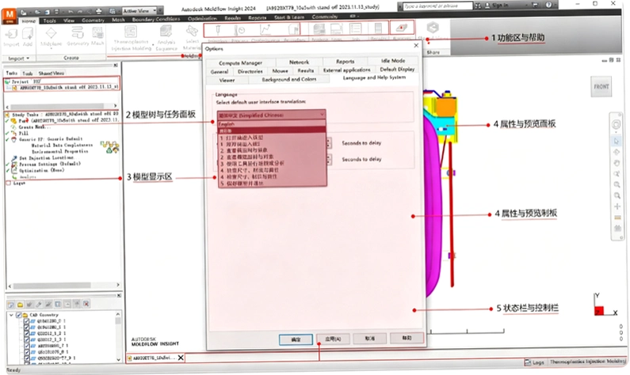Viewport: 630px width, 375px height.
Task: Click study tasks pane horizontal scrollbar
Action: [64, 286]
